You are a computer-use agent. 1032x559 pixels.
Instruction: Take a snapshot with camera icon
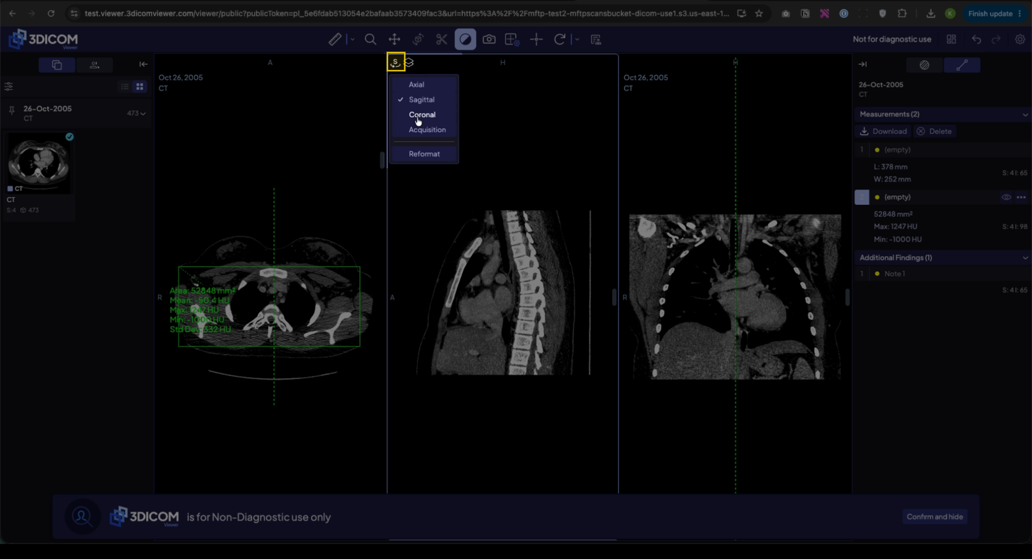489,39
